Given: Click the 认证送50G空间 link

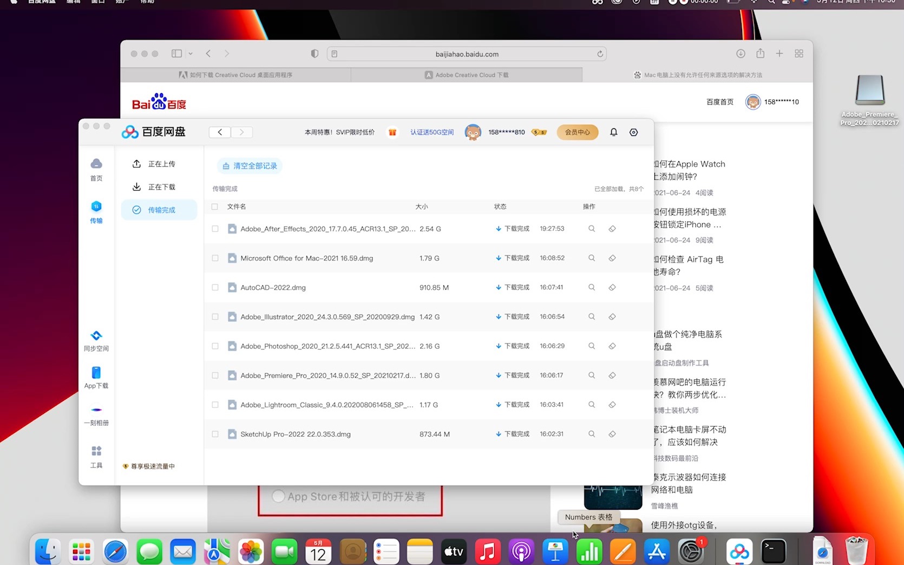Looking at the screenshot, I should pos(431,132).
